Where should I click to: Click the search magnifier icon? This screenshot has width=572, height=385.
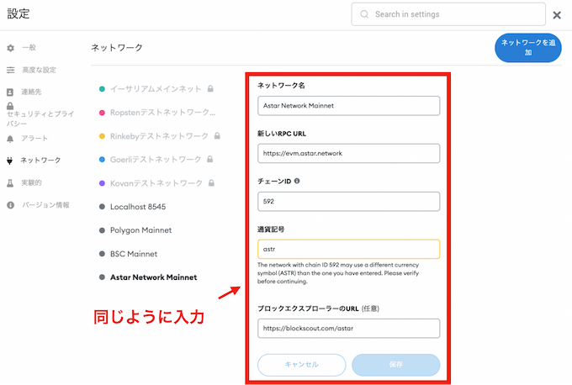tap(364, 14)
